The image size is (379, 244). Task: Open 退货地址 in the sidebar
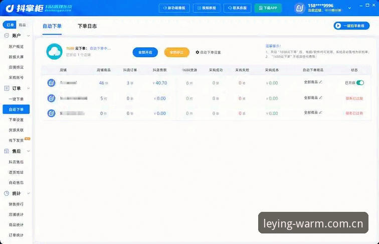pos(16,172)
